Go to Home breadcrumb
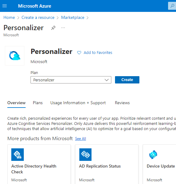Viewport: 176px width, 184px height. [x=9, y=17]
